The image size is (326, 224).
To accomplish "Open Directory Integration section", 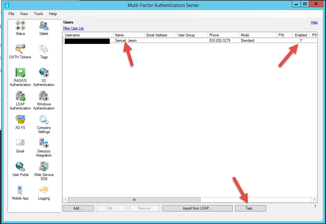I will (x=44, y=148).
